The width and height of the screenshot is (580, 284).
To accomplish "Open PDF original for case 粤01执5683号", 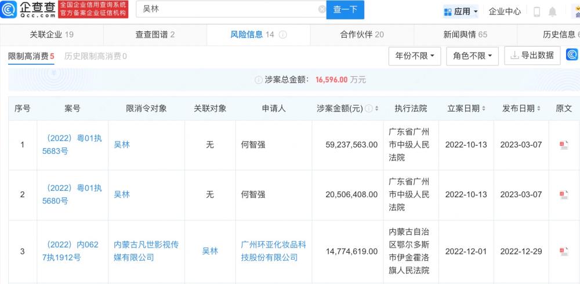I will click(x=563, y=145).
